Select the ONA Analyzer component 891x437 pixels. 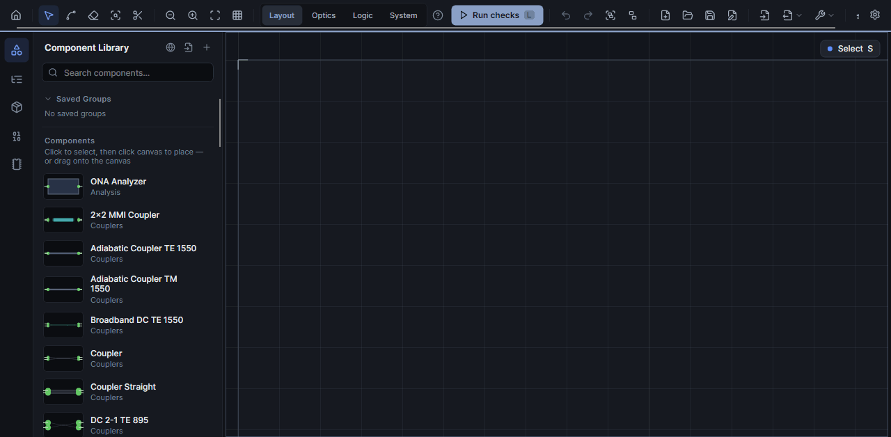[127, 186]
